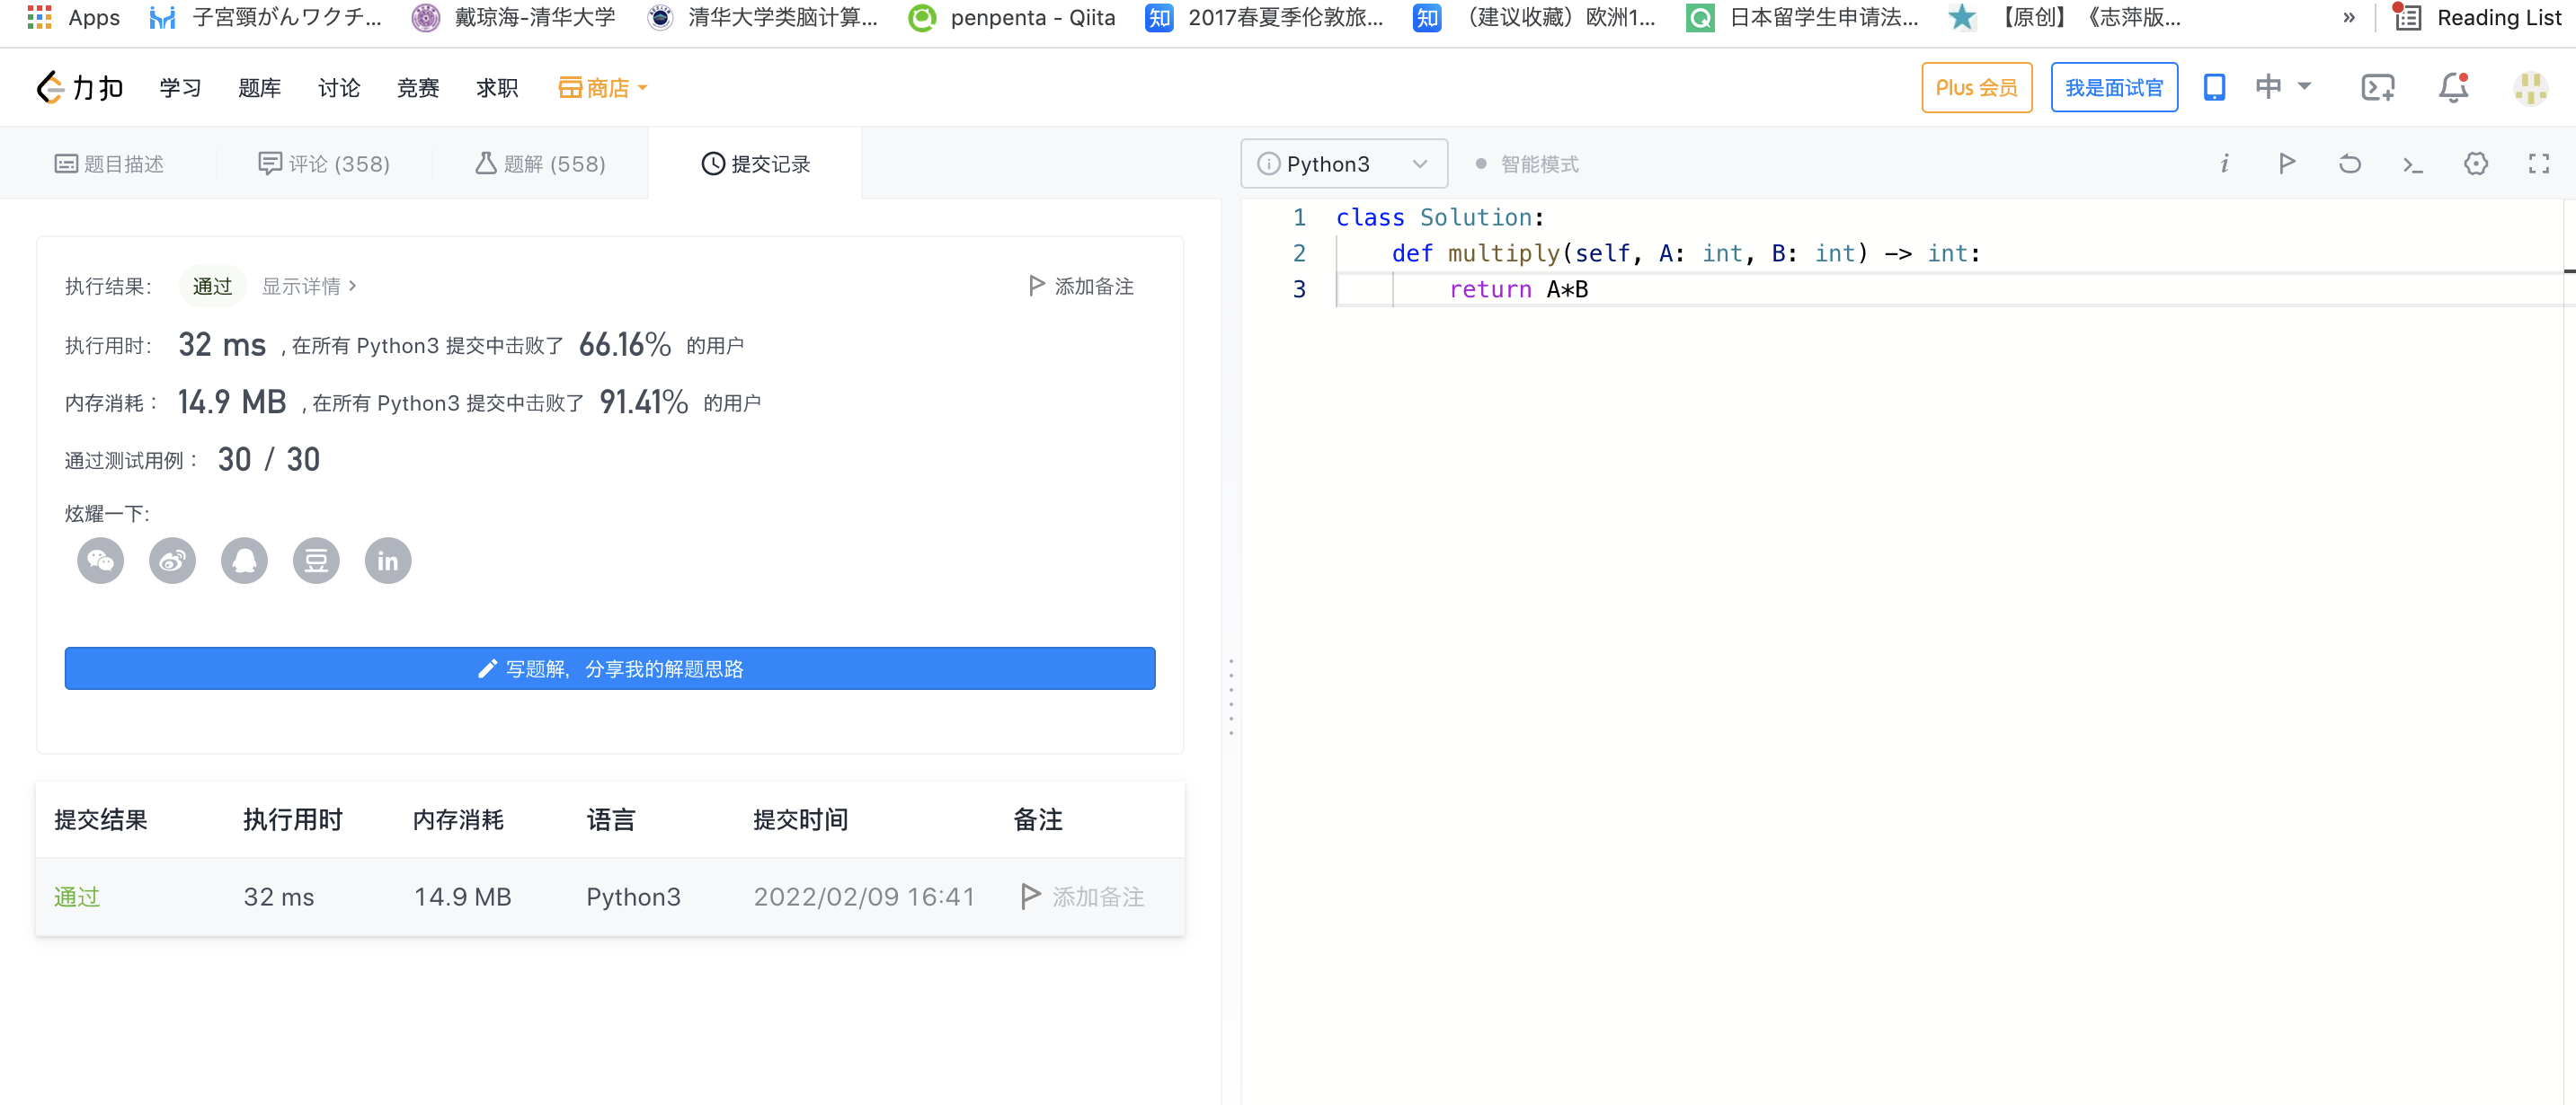Enter fullscreen editor mode
Image resolution: width=2576 pixels, height=1105 pixels.
pyautogui.click(x=2538, y=164)
